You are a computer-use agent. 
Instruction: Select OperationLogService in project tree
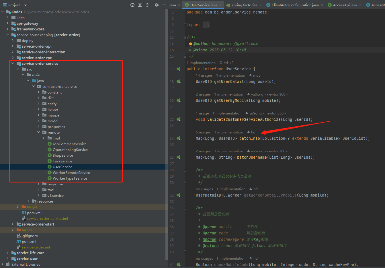(x=70, y=149)
